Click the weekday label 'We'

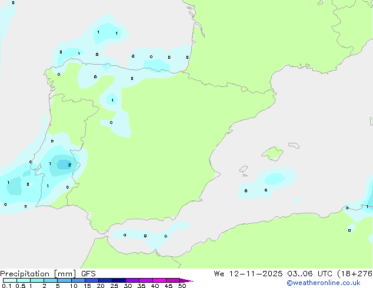219,274
